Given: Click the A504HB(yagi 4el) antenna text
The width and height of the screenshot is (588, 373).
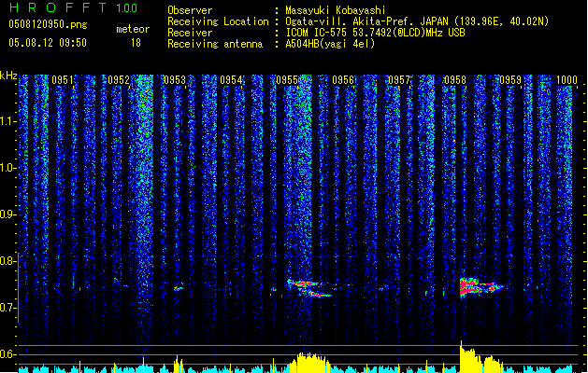Looking at the screenshot, I should (x=330, y=44).
